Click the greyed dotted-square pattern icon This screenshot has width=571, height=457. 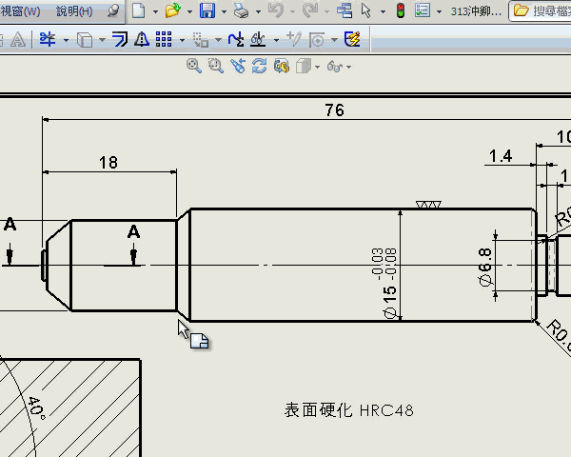[200, 40]
